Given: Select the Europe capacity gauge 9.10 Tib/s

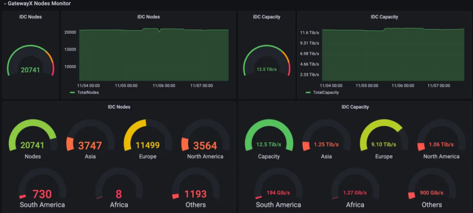Looking at the screenshot, I should click(x=384, y=139).
